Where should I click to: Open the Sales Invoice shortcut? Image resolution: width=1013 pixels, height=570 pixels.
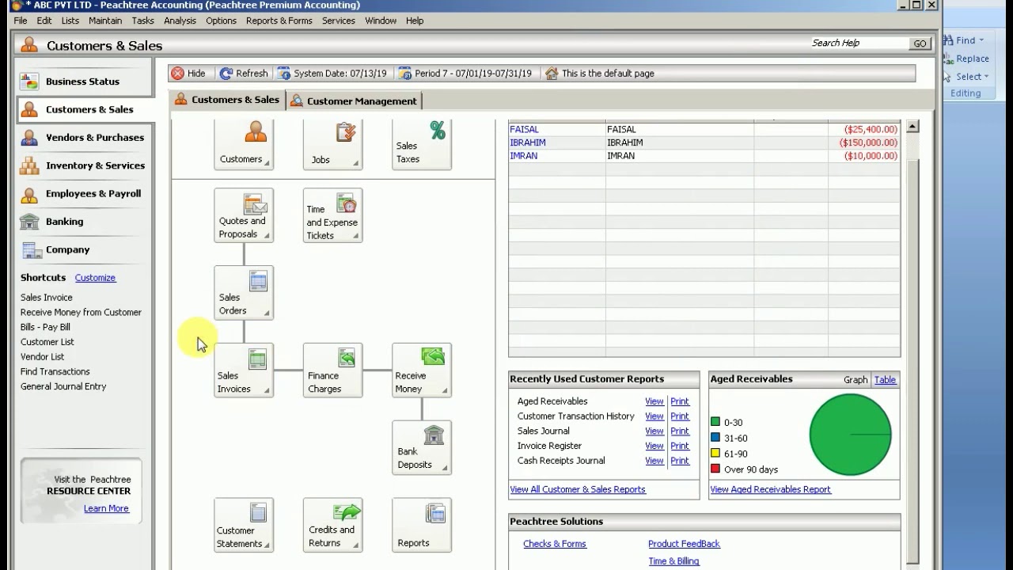pos(47,298)
